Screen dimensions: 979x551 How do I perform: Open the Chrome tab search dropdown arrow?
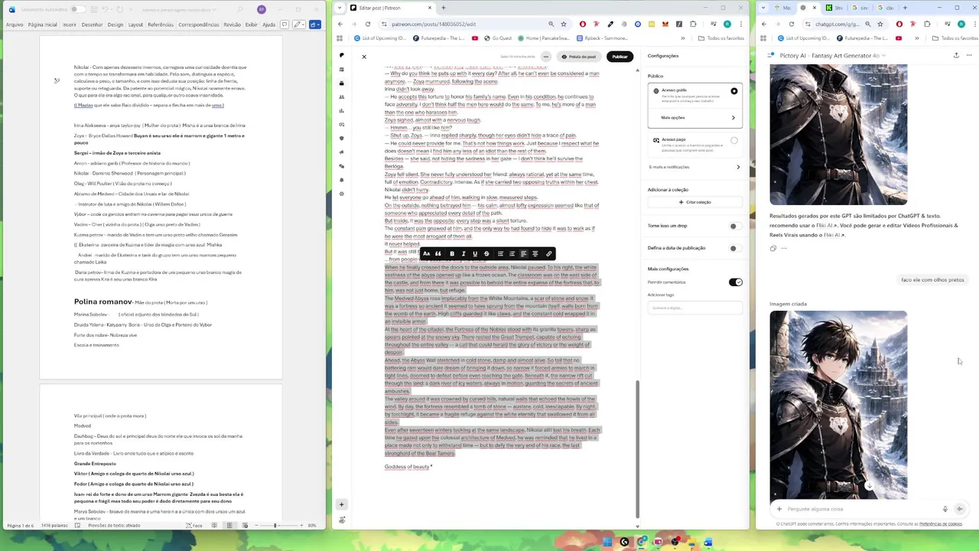tap(338, 8)
